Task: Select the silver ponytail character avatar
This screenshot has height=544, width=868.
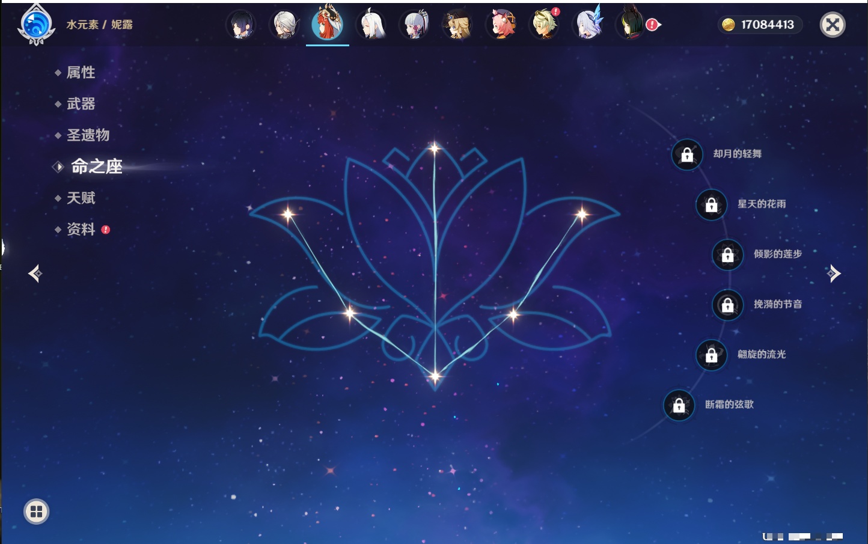Action: click(x=415, y=25)
